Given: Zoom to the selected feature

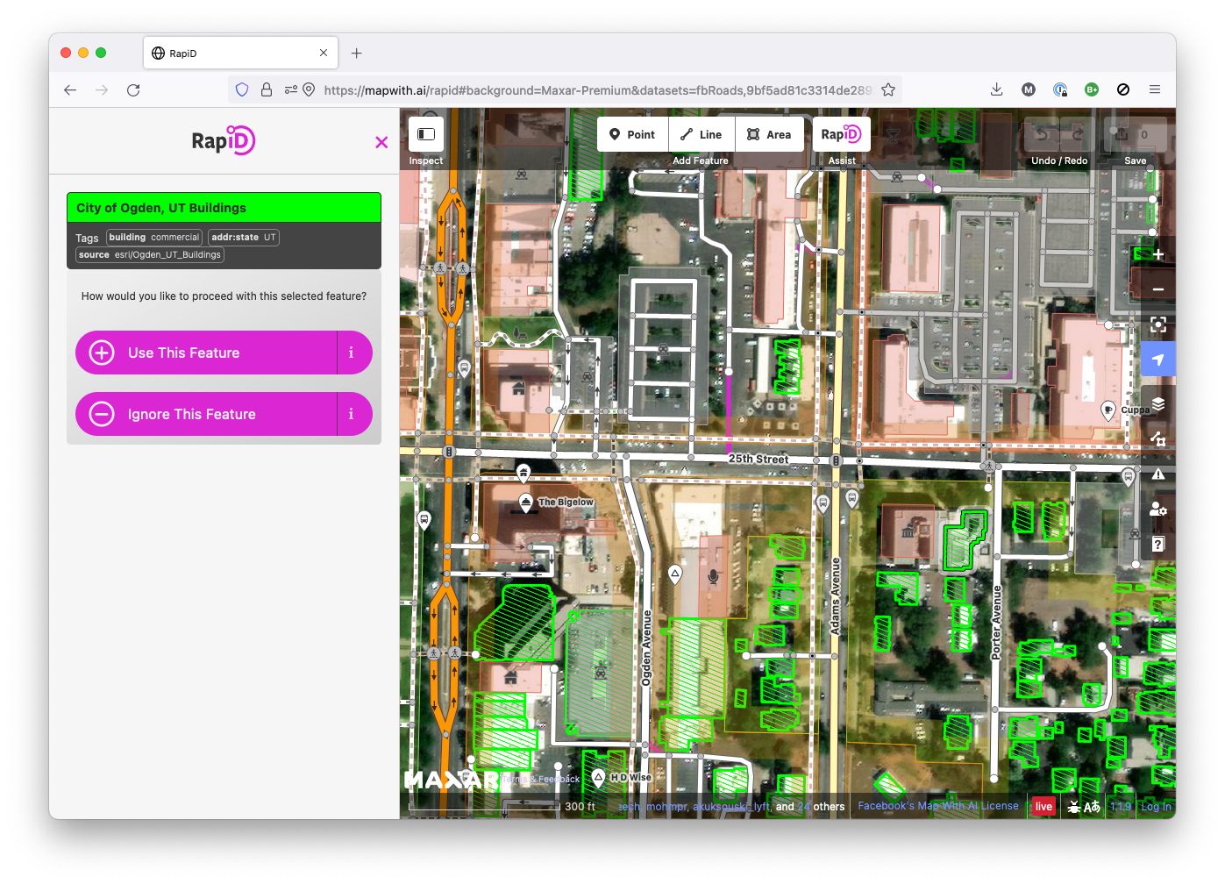Looking at the screenshot, I should coord(1158,324).
